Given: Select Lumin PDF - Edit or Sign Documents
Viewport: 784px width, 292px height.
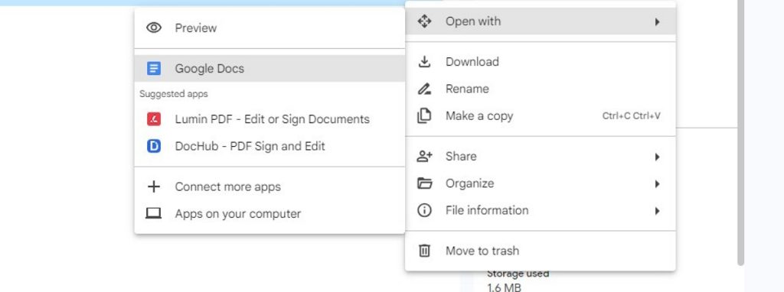Looking at the screenshot, I should (269, 119).
